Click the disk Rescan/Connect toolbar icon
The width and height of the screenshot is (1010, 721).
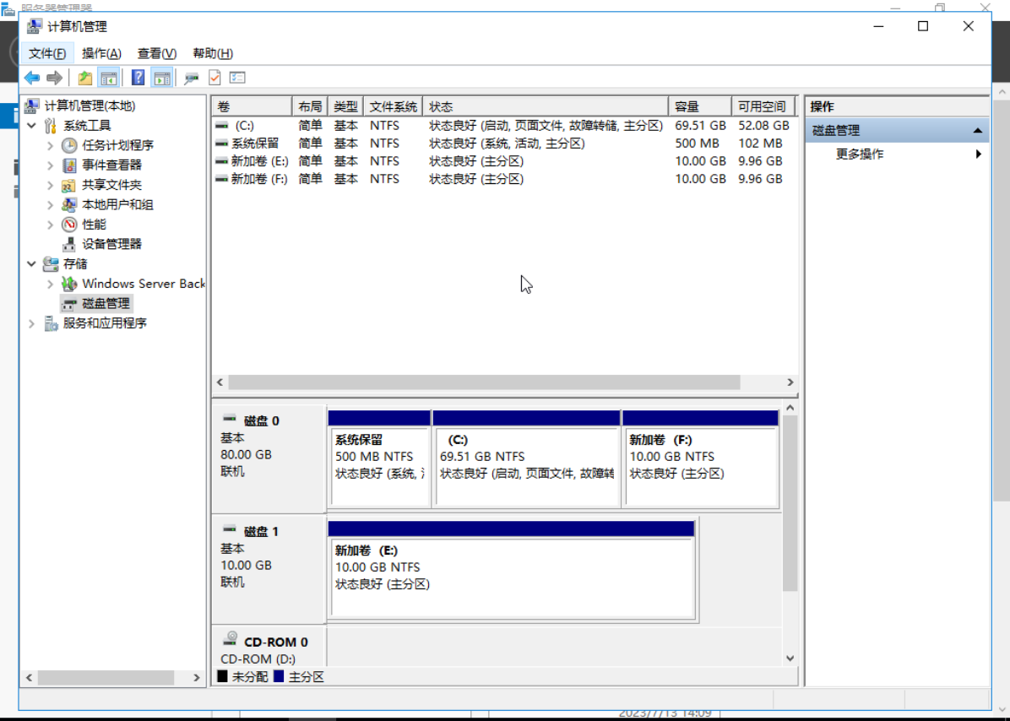(x=192, y=79)
